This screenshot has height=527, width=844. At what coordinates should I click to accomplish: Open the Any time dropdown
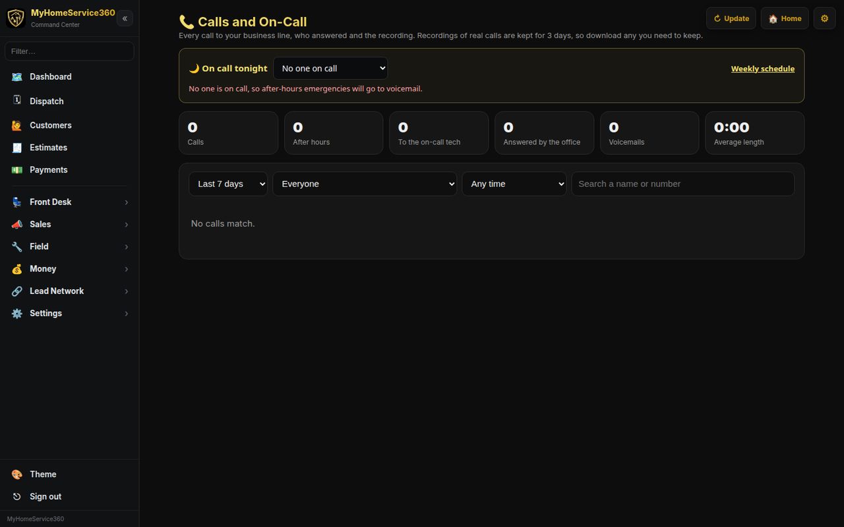pos(514,184)
